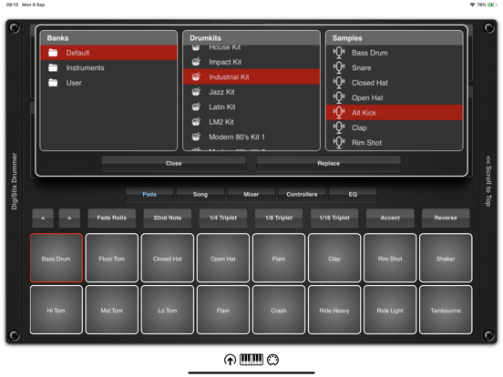Enable the 1/4 Triplet option
The image size is (503, 377).
coord(223,218)
